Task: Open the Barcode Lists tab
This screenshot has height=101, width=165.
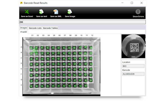Action: pos(35,28)
